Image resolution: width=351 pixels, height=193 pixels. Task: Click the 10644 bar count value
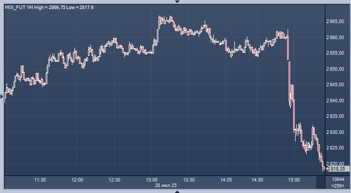click(338, 179)
